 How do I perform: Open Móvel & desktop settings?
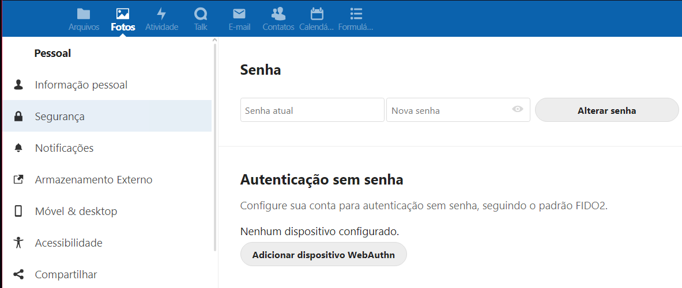tap(76, 212)
